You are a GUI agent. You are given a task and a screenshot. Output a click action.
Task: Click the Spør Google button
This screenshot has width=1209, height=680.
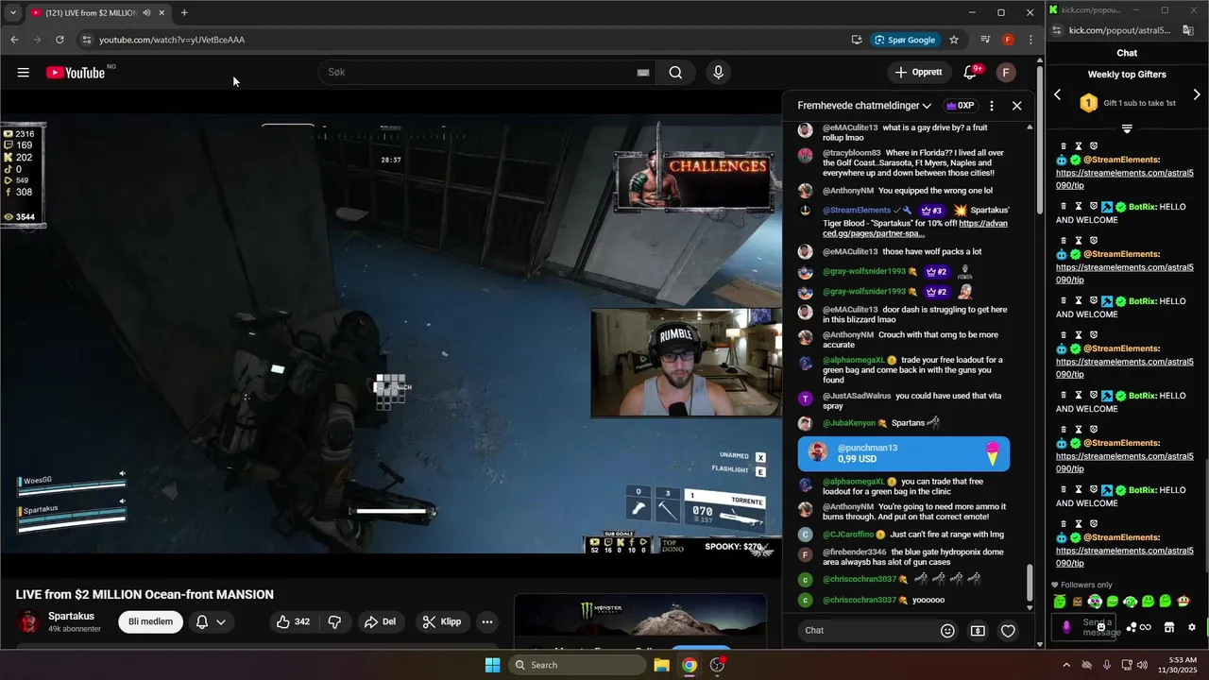(905, 40)
